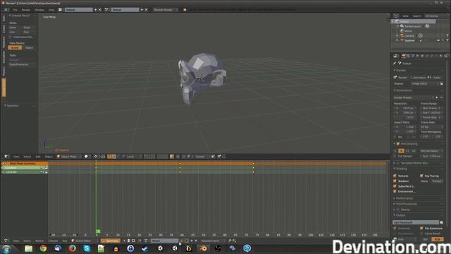This screenshot has width=451, height=254.
Task: Open the File menu
Action: tap(15, 10)
